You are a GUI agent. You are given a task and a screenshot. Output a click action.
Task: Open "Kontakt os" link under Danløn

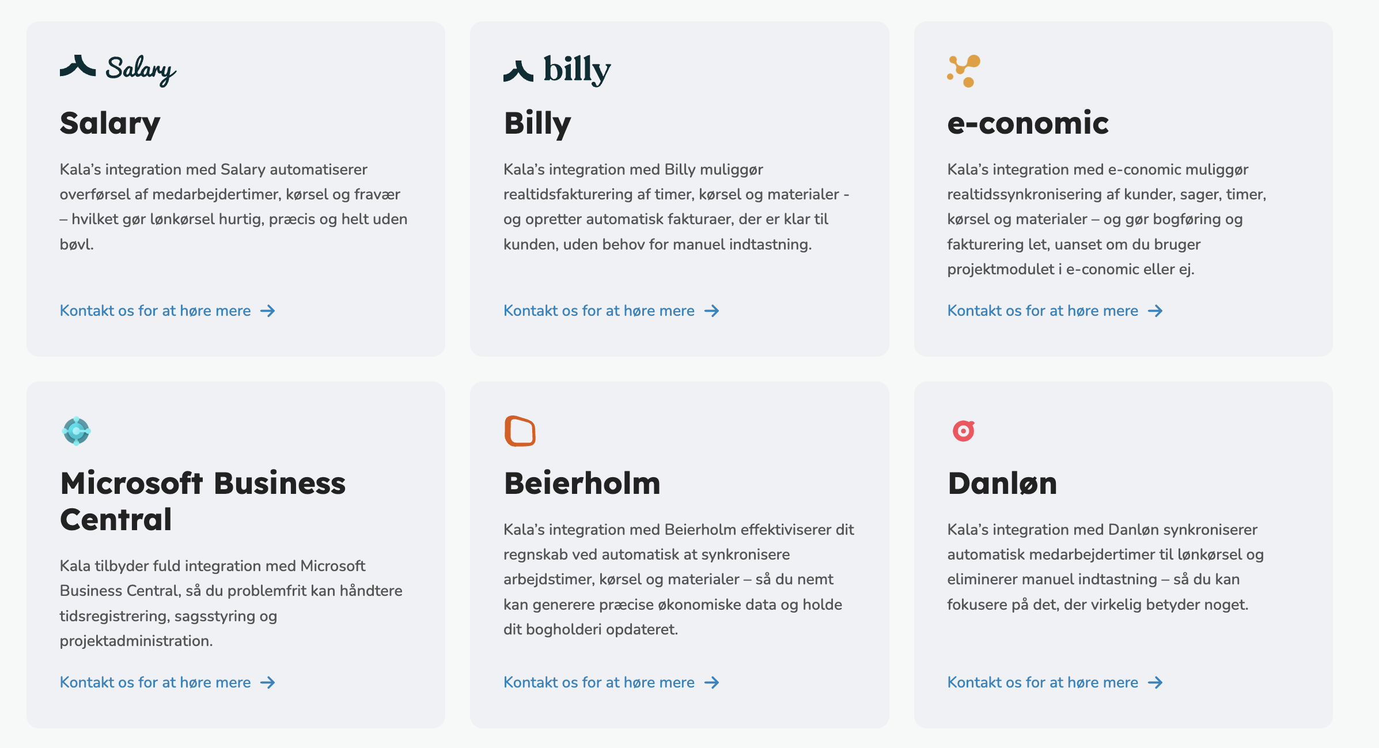point(1043,683)
